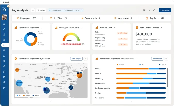
Task: Expand the department card bottom chevron
Action: tap(132, 102)
